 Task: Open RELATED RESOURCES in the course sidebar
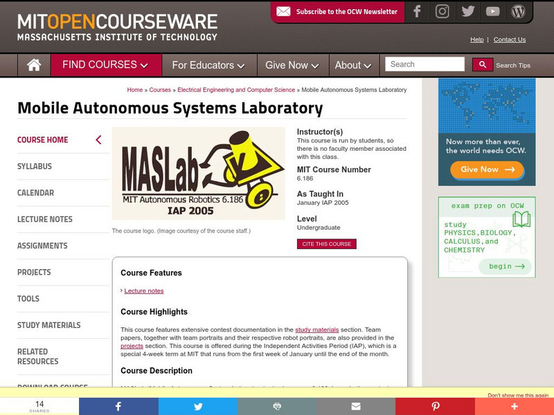click(38, 356)
